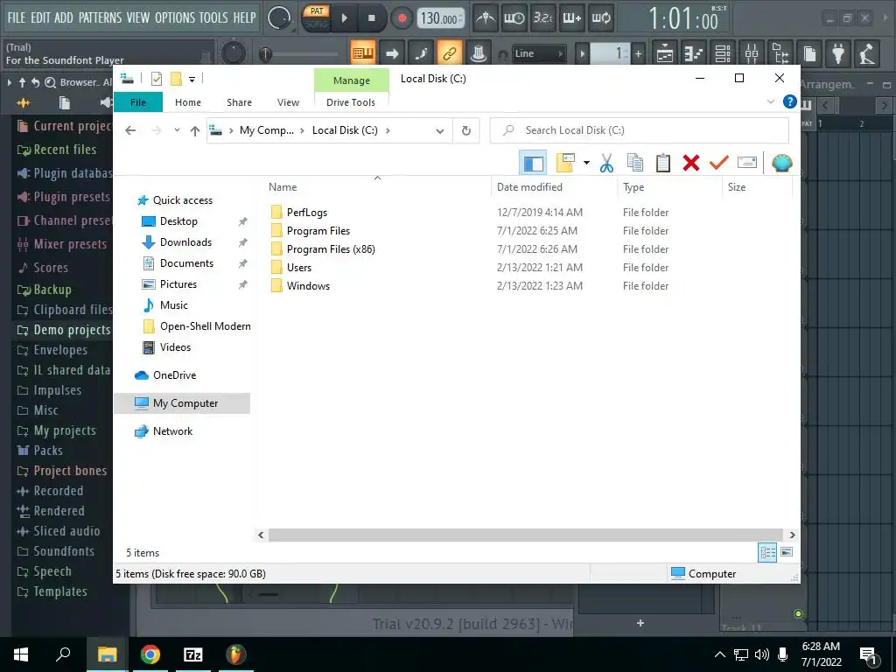The height and width of the screenshot is (672, 896).
Task: Click the metronome icon in FL Studio
Action: (486, 18)
